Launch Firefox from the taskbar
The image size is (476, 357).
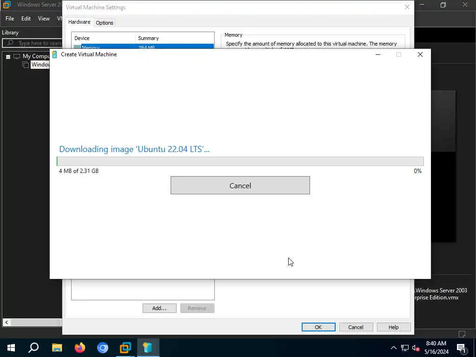click(80, 348)
